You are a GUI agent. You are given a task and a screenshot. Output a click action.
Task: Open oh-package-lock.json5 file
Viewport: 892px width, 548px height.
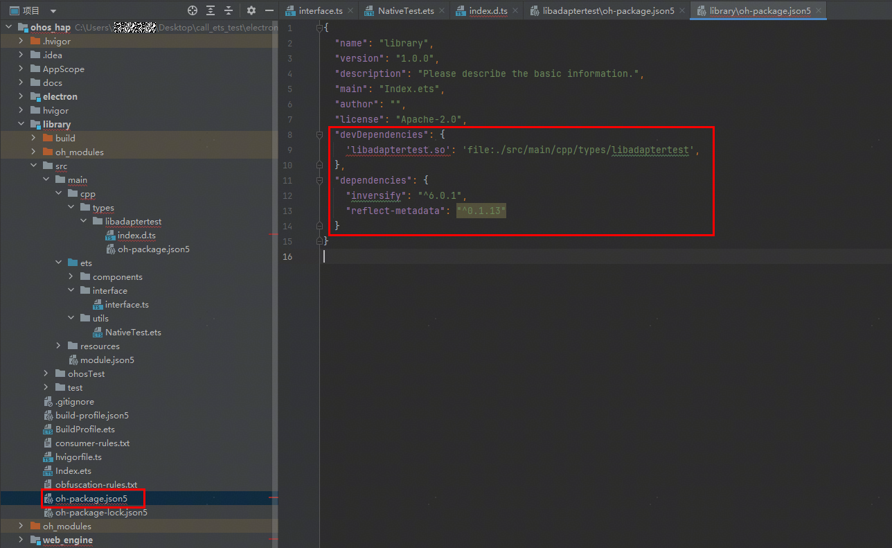101,513
